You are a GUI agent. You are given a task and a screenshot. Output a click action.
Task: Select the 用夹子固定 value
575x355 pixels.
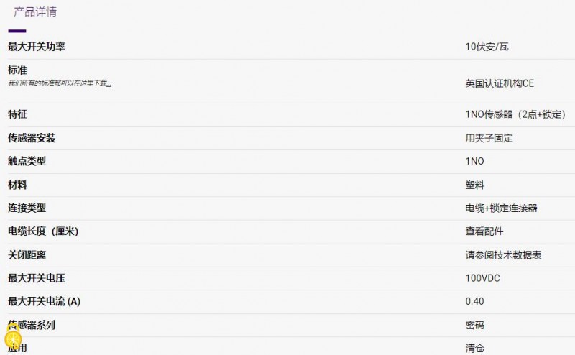coord(489,138)
